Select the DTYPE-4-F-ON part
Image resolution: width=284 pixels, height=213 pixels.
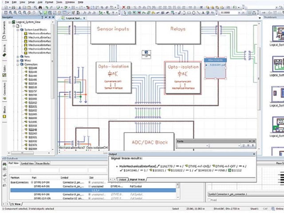pyautogui.click(x=42, y=186)
